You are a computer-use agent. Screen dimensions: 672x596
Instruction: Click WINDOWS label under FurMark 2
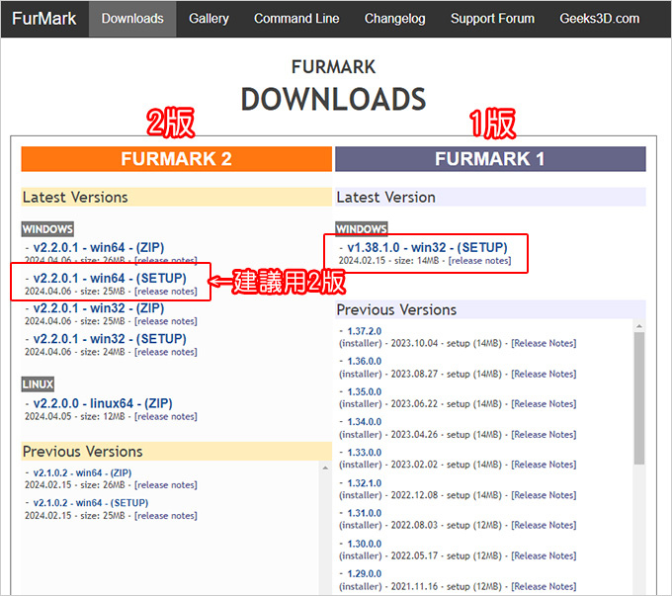tap(47, 229)
